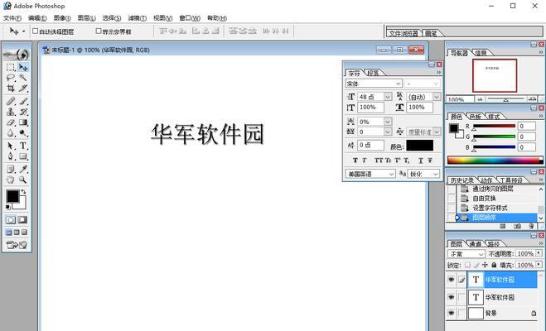Viewport: 546px width, 331px height.
Task: Click Jump to ImageReady button
Action: pos(17,245)
